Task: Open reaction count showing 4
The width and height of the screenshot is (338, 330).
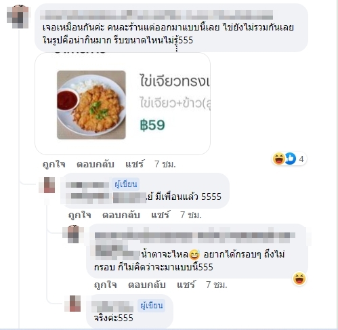Action: (x=301, y=159)
